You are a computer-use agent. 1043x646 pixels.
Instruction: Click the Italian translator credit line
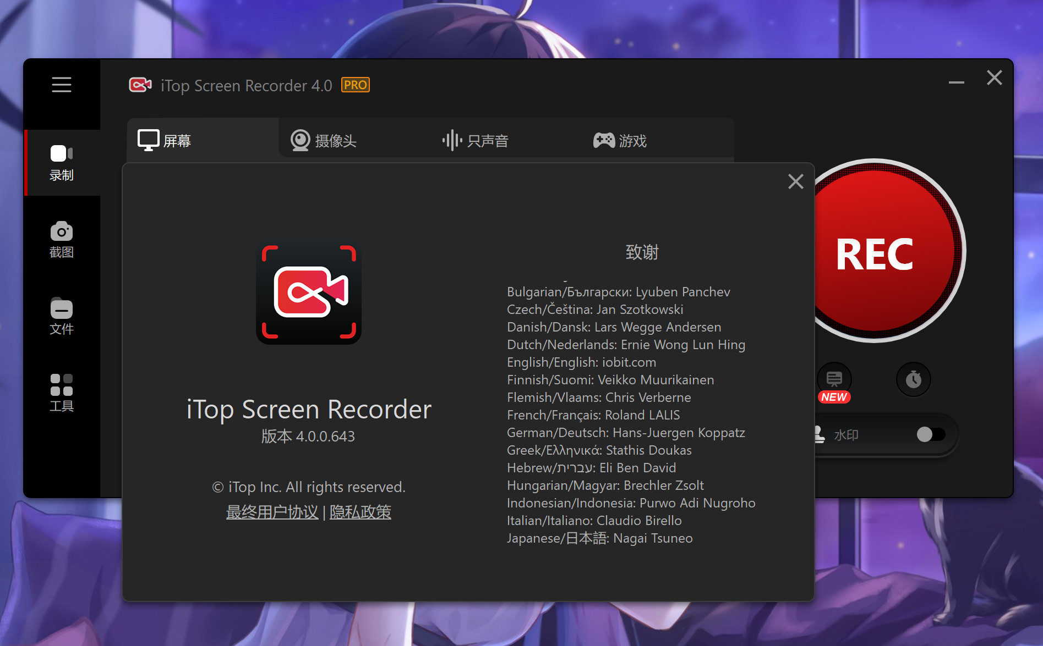[x=594, y=521]
